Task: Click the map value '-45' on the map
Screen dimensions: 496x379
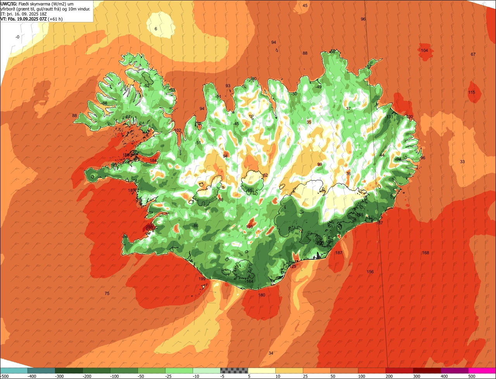Action: [236, 124]
